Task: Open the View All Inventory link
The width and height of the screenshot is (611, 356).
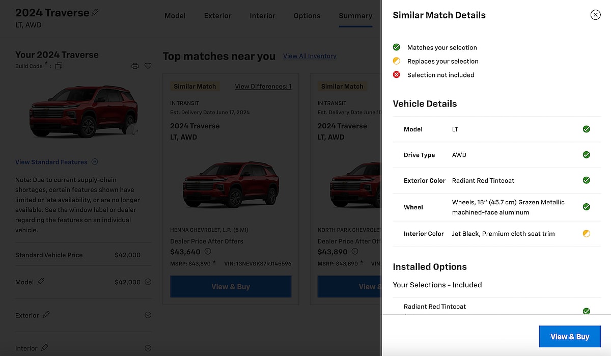Action: [309, 56]
